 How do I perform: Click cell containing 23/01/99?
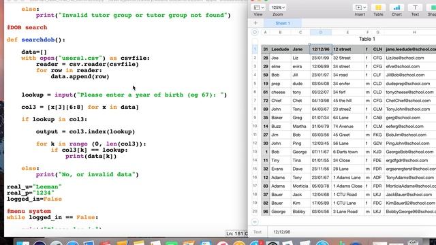pos(321,58)
